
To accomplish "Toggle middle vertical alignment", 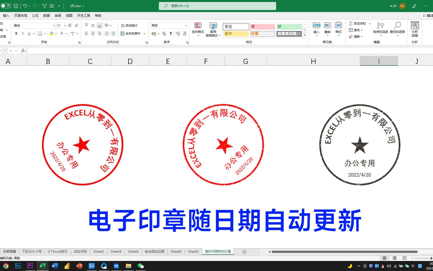I will (93, 25).
